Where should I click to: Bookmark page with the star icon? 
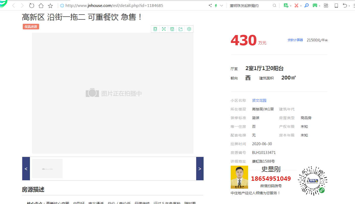coord(50,6)
